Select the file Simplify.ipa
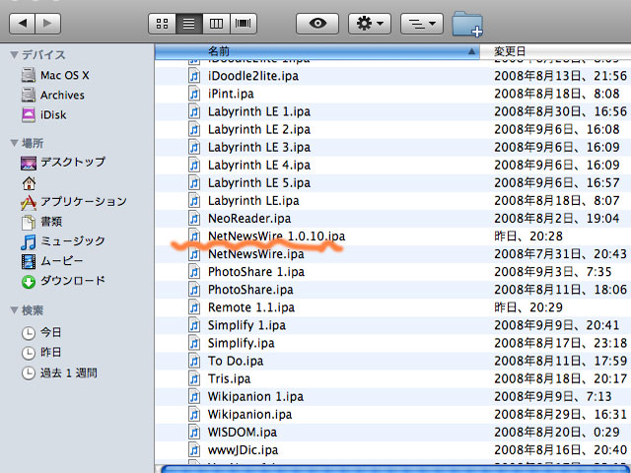 (241, 343)
